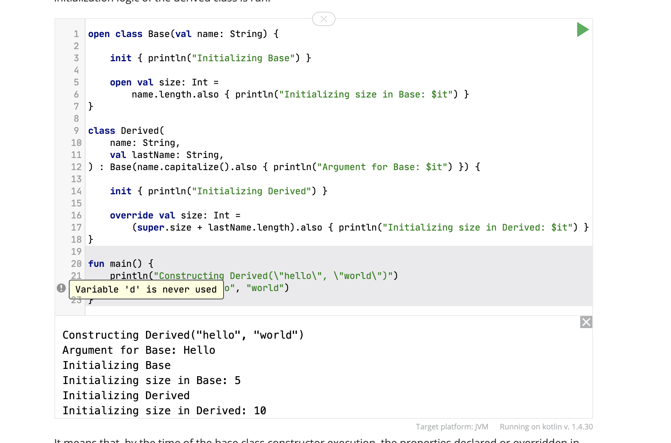The width and height of the screenshot is (671, 443).
Task: Click the 'Initializing Base' output line
Action: tap(116, 365)
